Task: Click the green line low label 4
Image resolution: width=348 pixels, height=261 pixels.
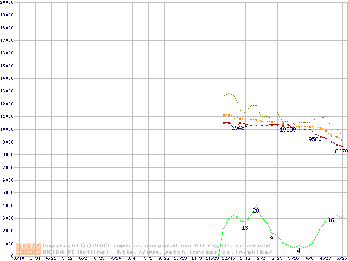Action: (299, 251)
